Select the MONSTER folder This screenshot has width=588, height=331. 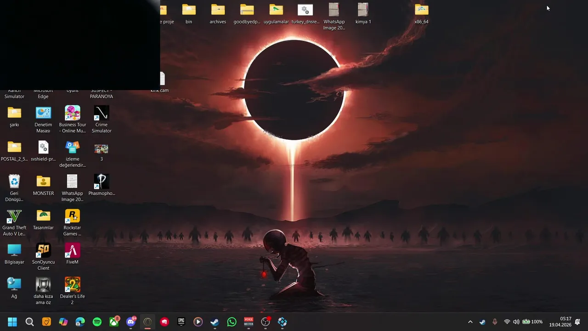tap(43, 185)
